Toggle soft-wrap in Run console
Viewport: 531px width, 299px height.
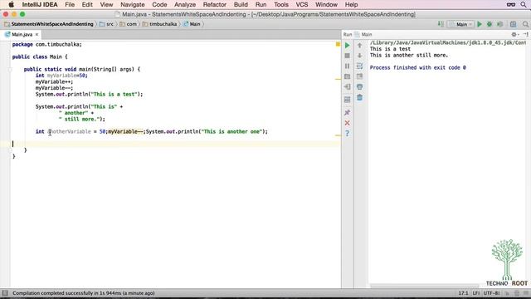(x=359, y=66)
